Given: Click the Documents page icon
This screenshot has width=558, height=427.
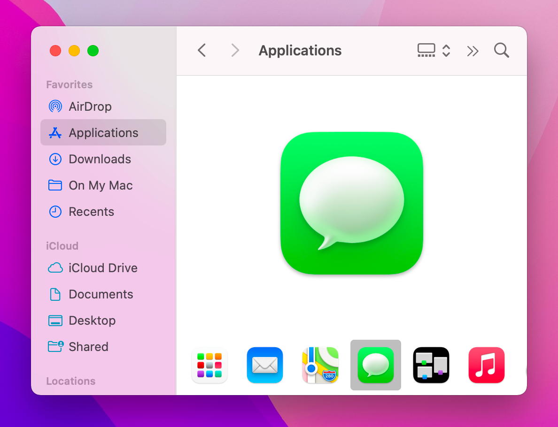Looking at the screenshot, I should coord(55,294).
